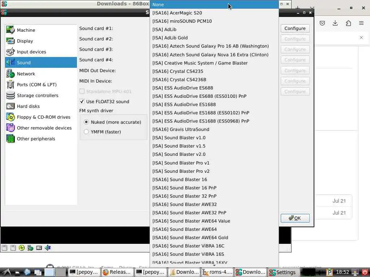Open the Firefox downloads panel
Screen dimensions: 370x277
[x=335, y=23]
